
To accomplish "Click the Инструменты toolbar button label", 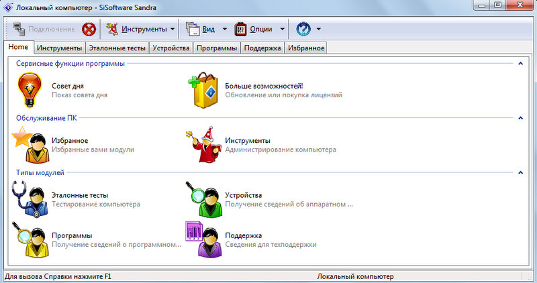I will pyautogui.click(x=144, y=29).
